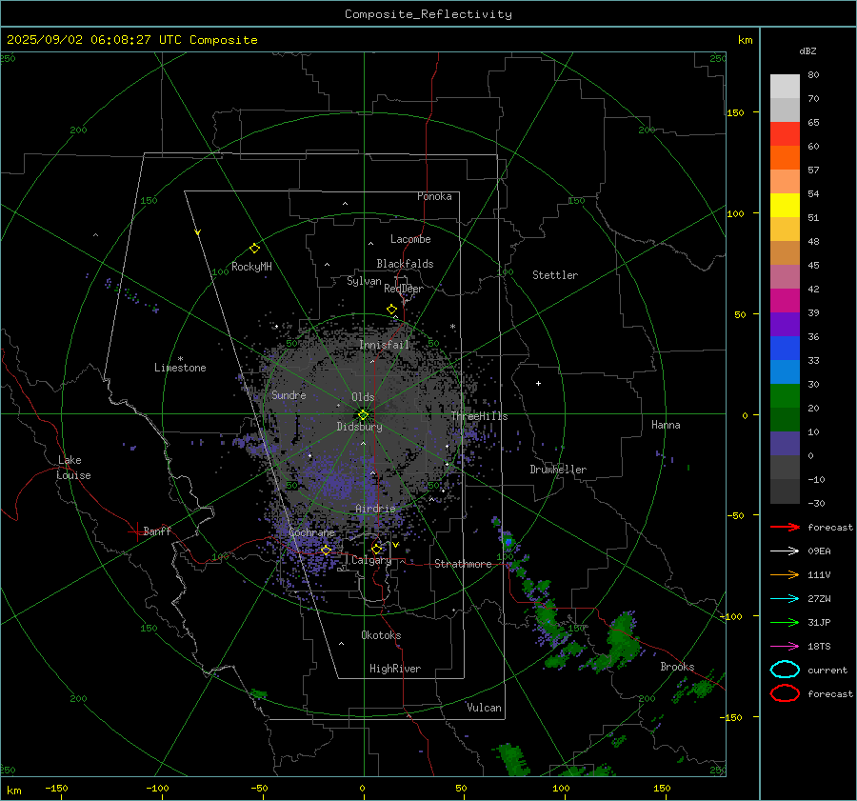Select the red 60–65 dBZ swatch

[x=785, y=133]
